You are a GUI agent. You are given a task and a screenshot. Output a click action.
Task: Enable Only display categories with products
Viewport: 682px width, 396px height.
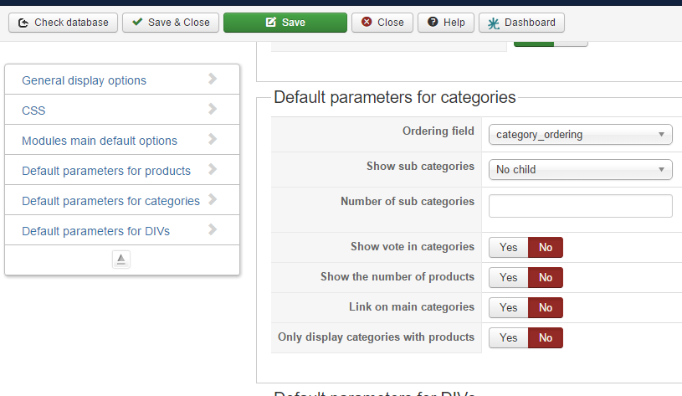point(508,338)
